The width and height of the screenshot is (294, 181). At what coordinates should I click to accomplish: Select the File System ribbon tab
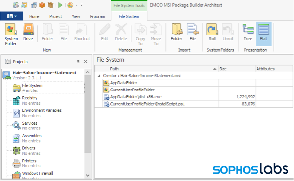click(x=129, y=17)
